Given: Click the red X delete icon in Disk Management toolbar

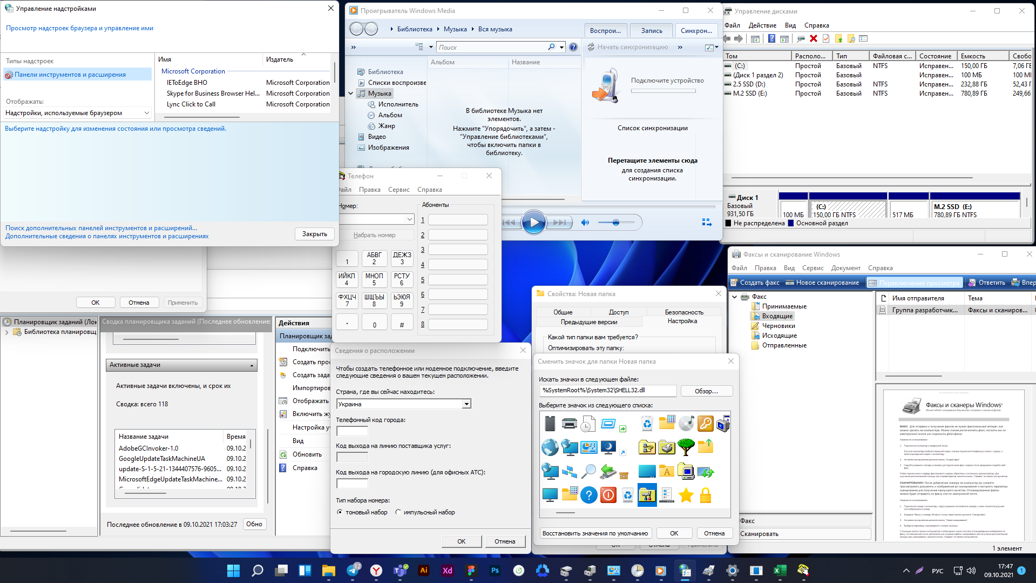Looking at the screenshot, I should [813, 39].
